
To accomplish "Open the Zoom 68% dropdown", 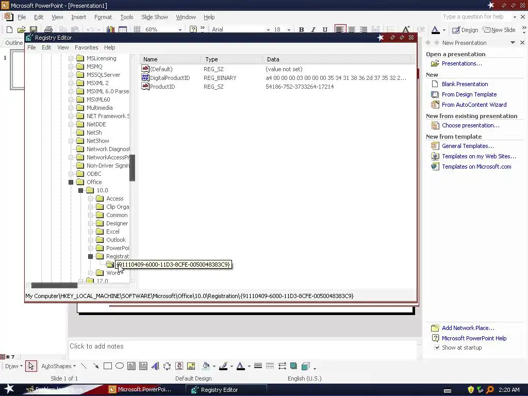I will pyautogui.click(x=180, y=29).
